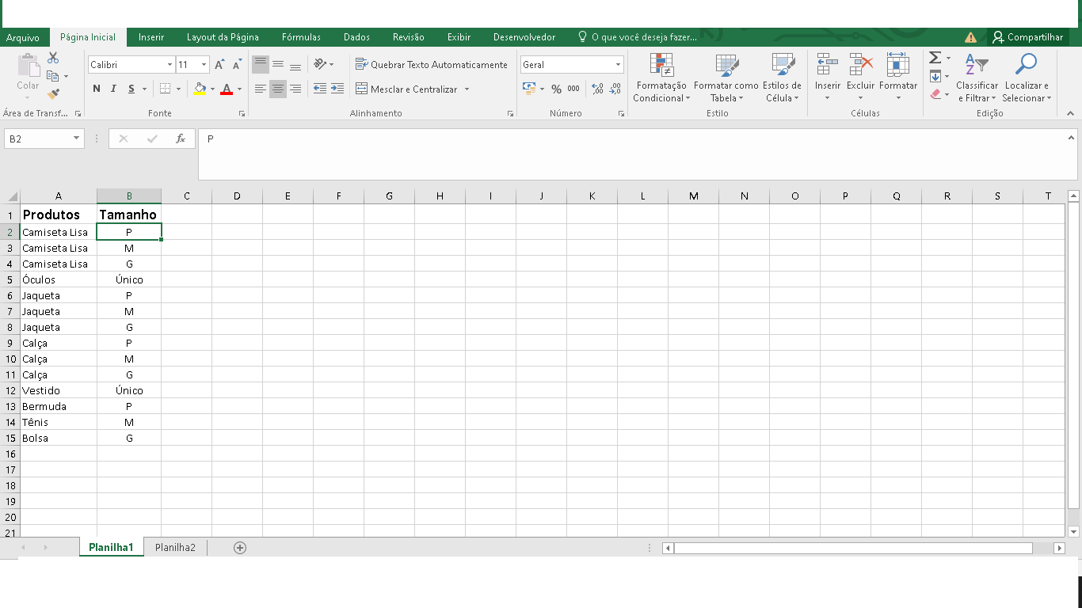Click the formula bar input showing P
1082x608 pixels.
638,154
